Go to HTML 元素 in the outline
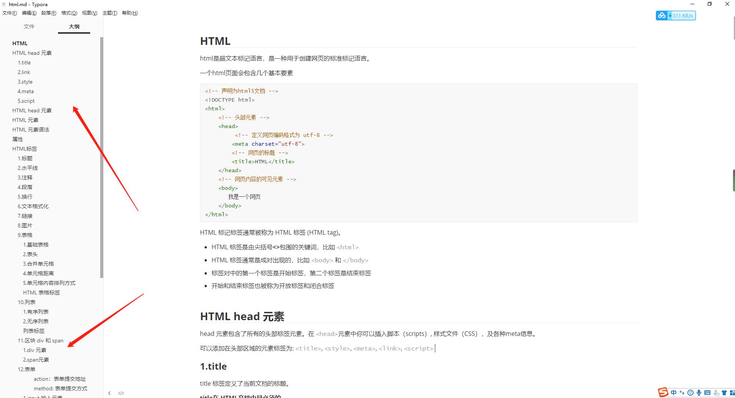The image size is (735, 398). point(25,120)
